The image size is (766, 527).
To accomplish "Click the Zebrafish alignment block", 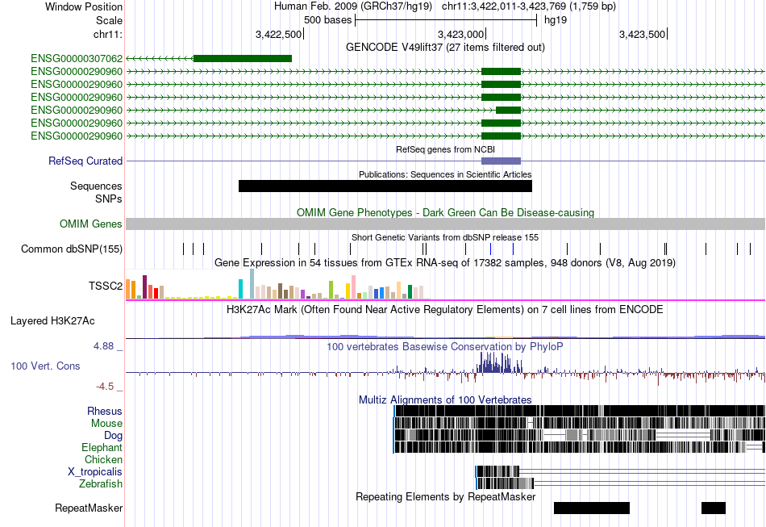I will [505, 483].
